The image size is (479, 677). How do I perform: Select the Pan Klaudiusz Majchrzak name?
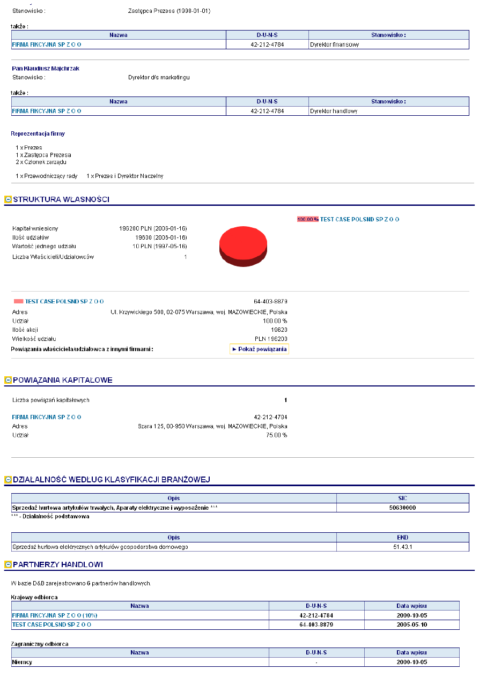(46, 69)
